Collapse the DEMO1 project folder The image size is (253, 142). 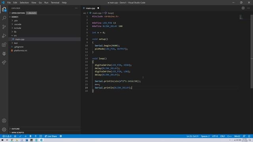pyautogui.click(x=15, y=17)
